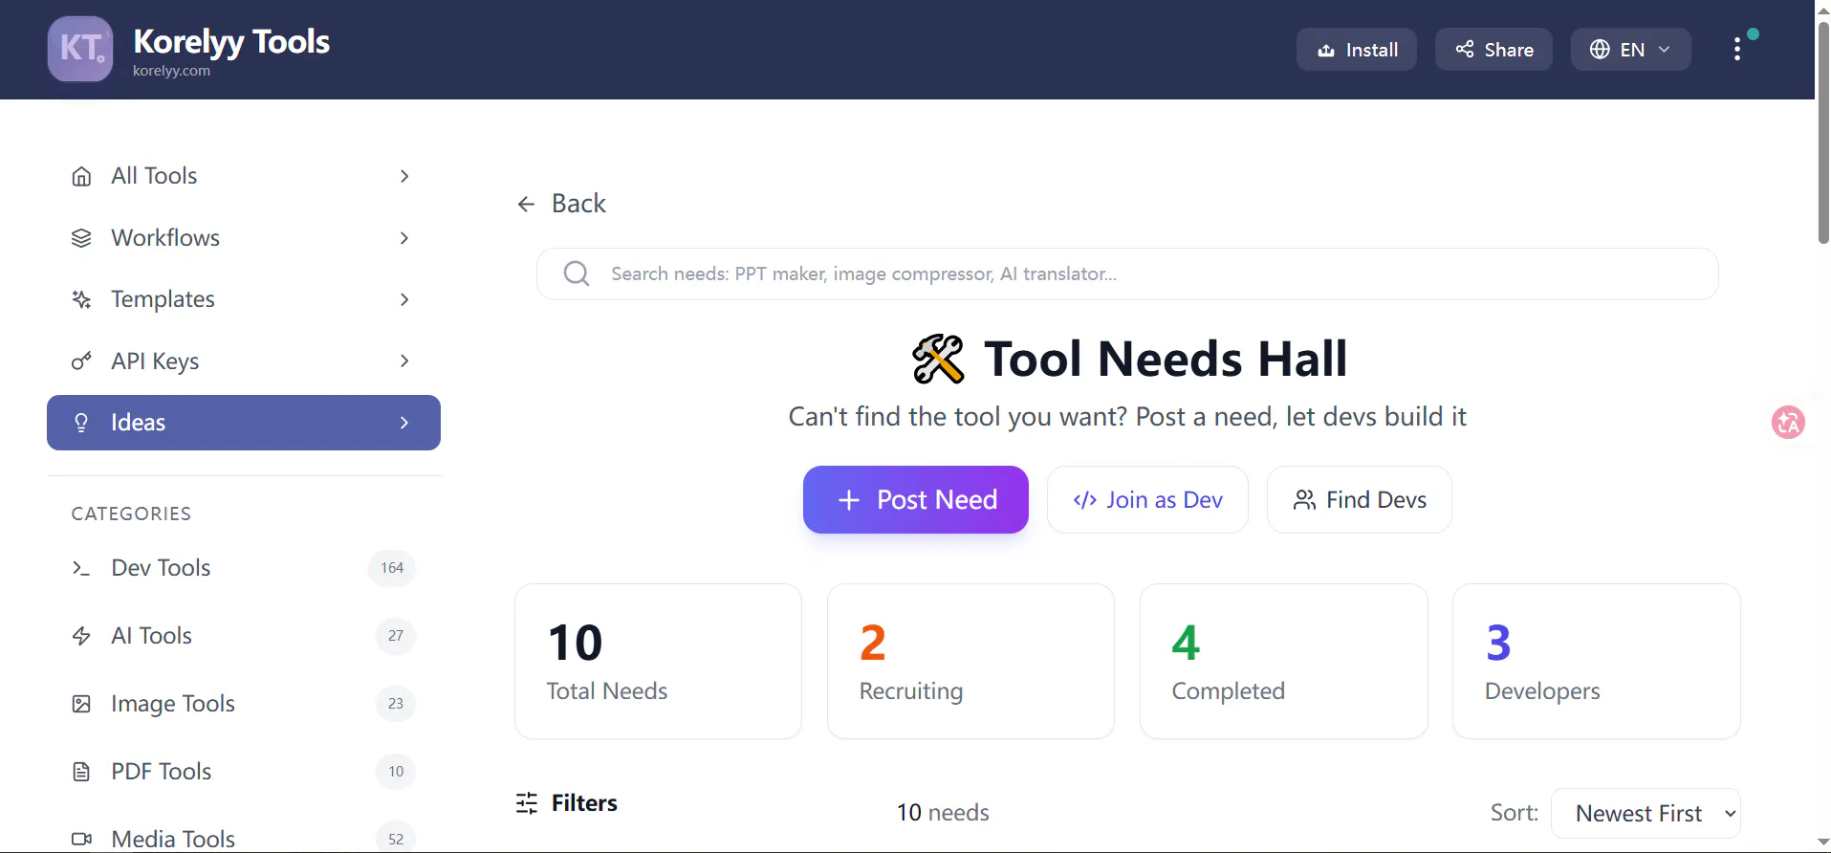Open the Image Tools category

(244, 704)
